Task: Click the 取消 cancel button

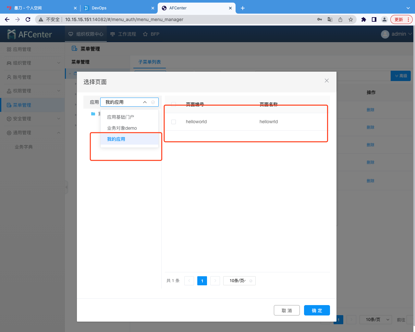Action: click(x=287, y=310)
